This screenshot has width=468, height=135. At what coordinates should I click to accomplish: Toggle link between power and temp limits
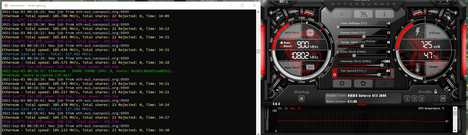(336, 41)
